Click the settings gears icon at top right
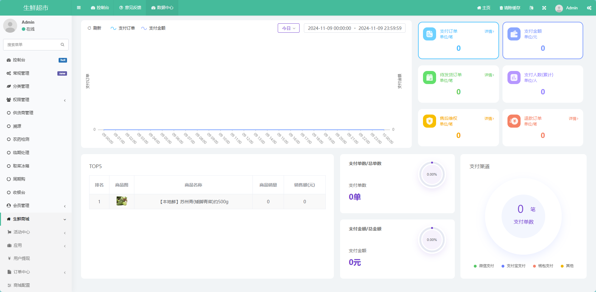Viewport: 596px width, 292px height. 589,8
